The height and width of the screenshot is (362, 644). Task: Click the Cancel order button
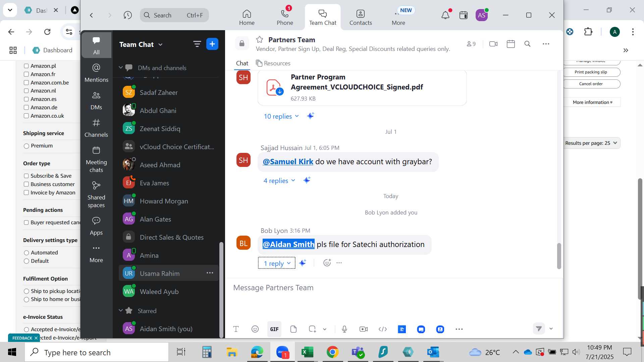pos(591,84)
